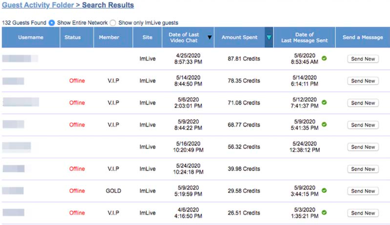The width and height of the screenshot is (390, 225).
Task: Click 4/25/2020 8:57:33 PM video chat date
Action: (x=188, y=58)
